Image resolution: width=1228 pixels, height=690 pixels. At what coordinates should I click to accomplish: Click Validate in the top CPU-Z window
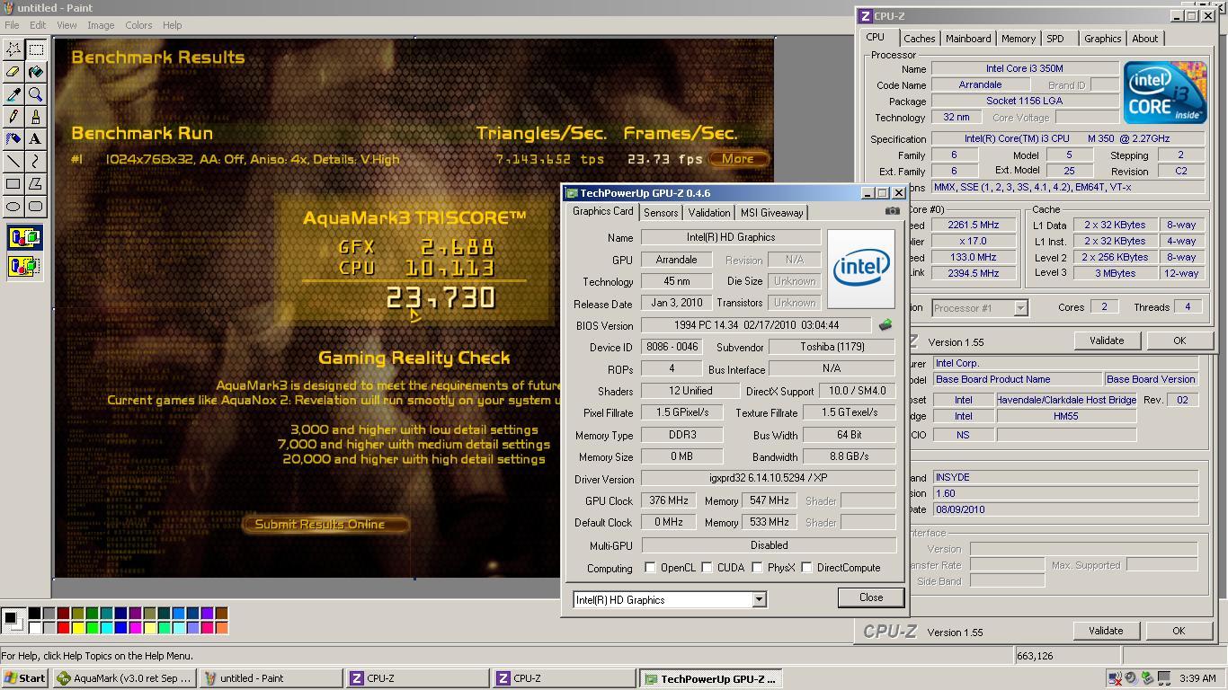pos(1107,341)
